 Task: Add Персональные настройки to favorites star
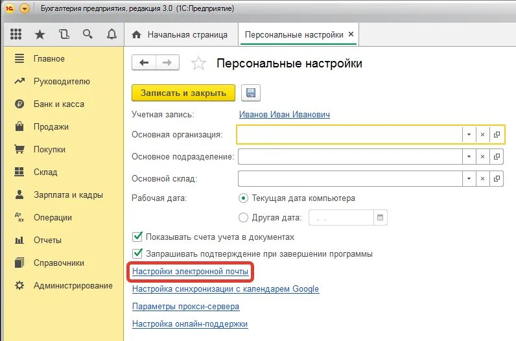[198, 63]
